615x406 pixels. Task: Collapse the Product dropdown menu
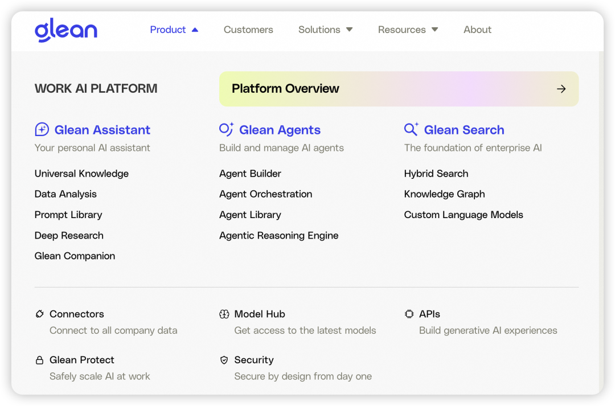point(174,30)
